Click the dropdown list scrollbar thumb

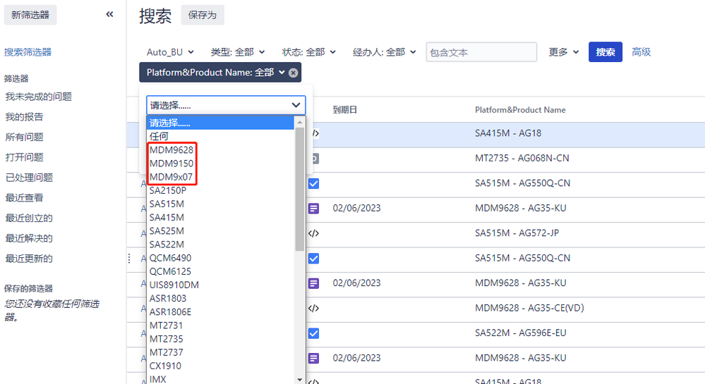pyautogui.click(x=300, y=189)
